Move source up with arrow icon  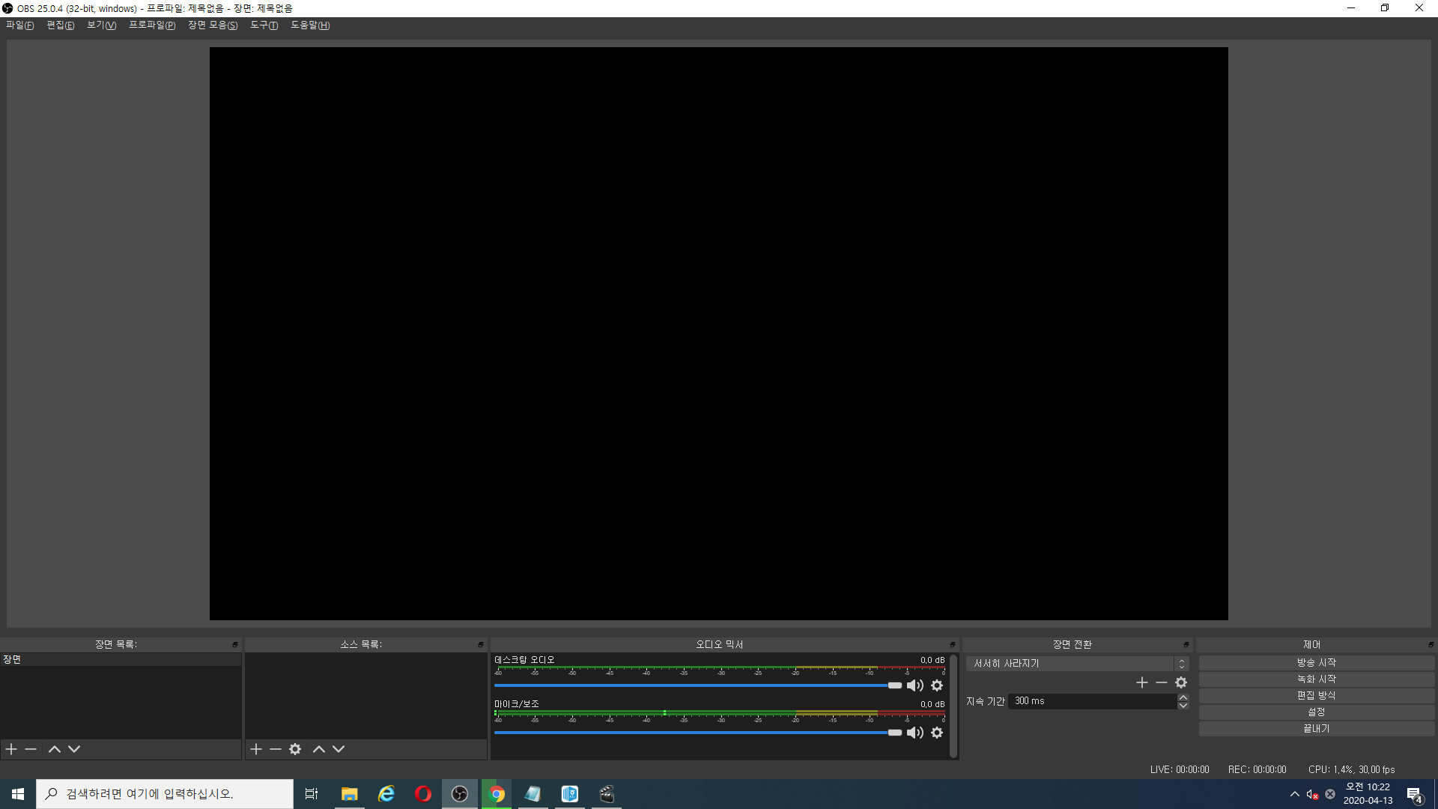coord(319,749)
